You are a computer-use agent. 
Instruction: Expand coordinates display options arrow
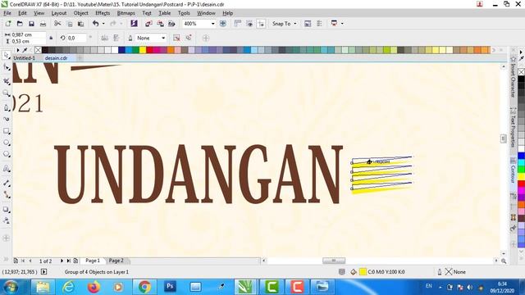click(43, 272)
